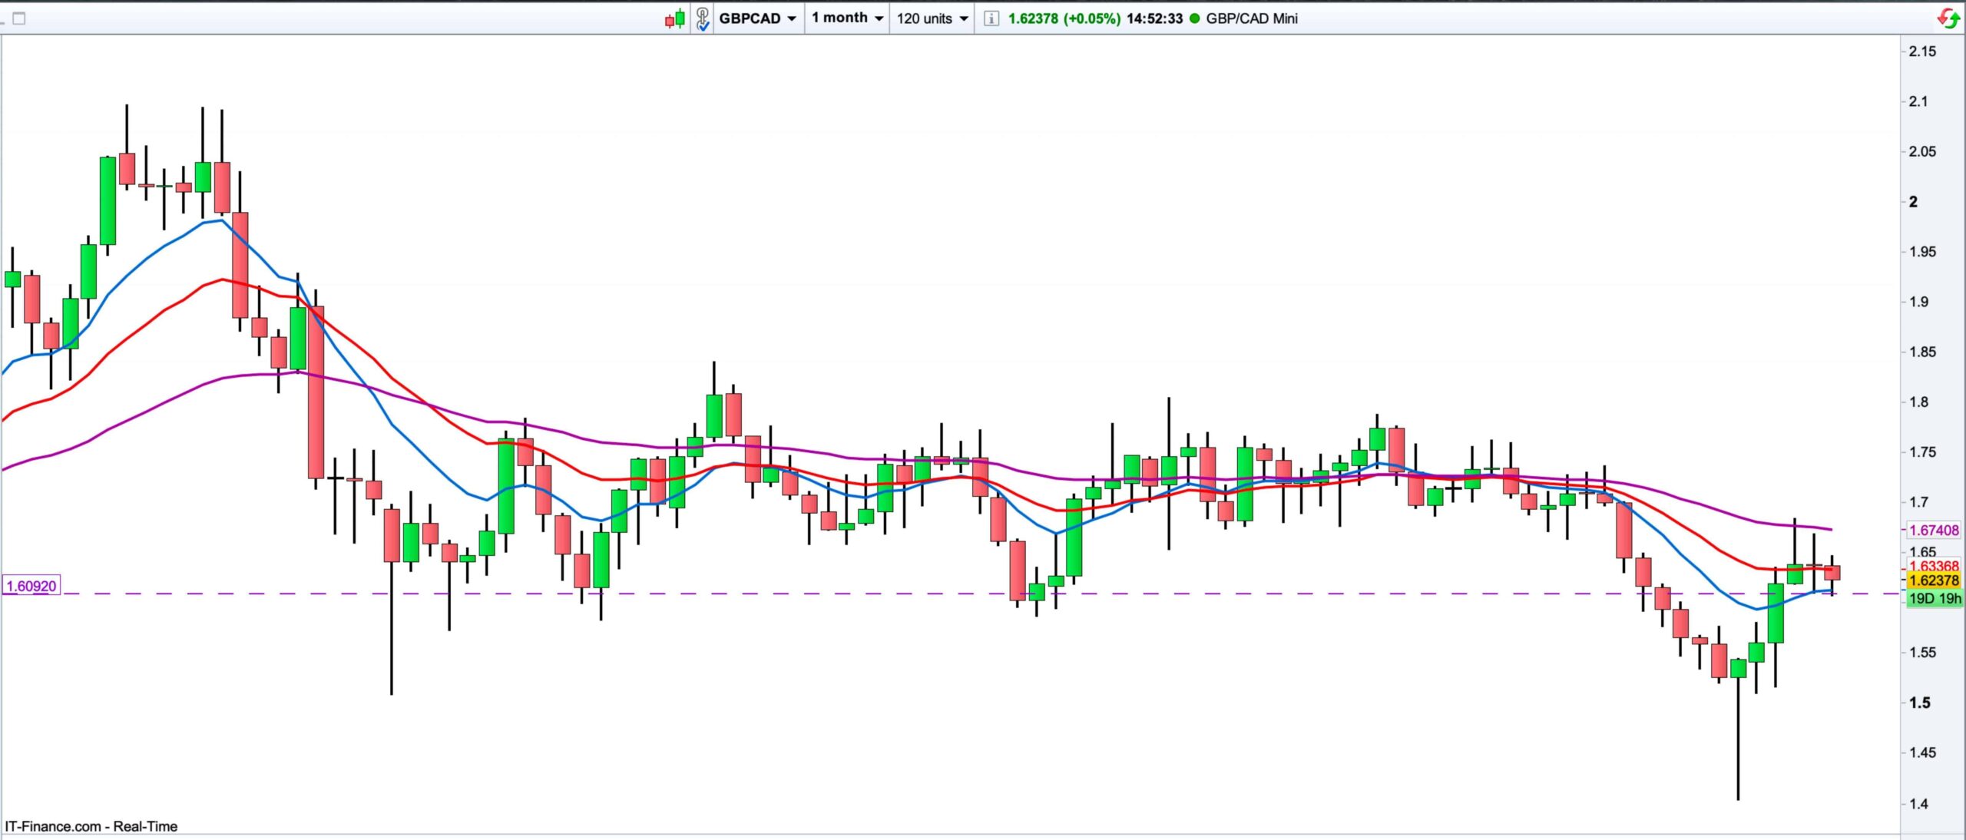
Task: Click the IT-Finance.com Real-Time text
Action: click(x=91, y=826)
